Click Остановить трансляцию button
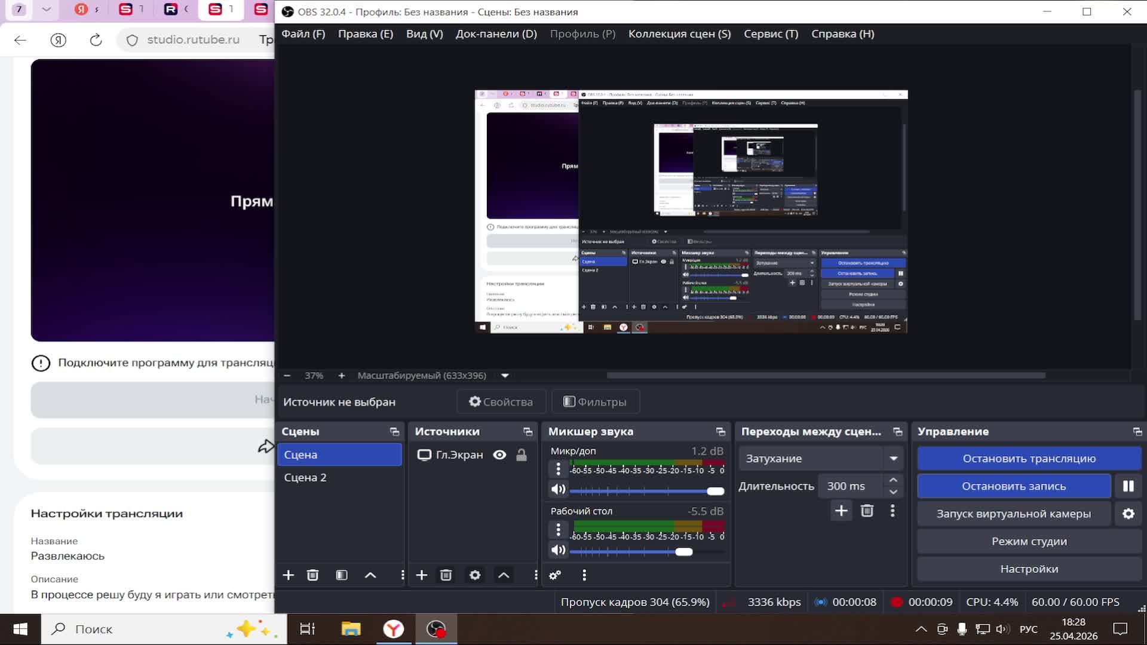 point(1029,459)
